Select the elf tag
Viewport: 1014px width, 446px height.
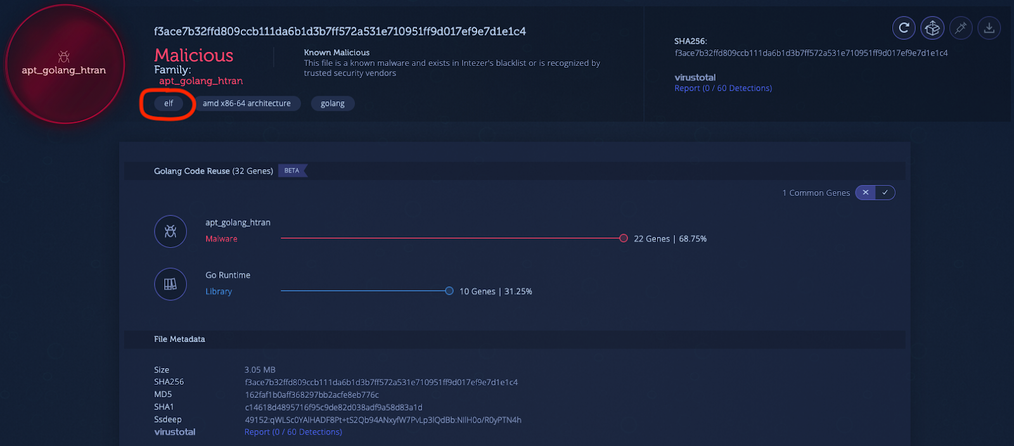coord(168,103)
